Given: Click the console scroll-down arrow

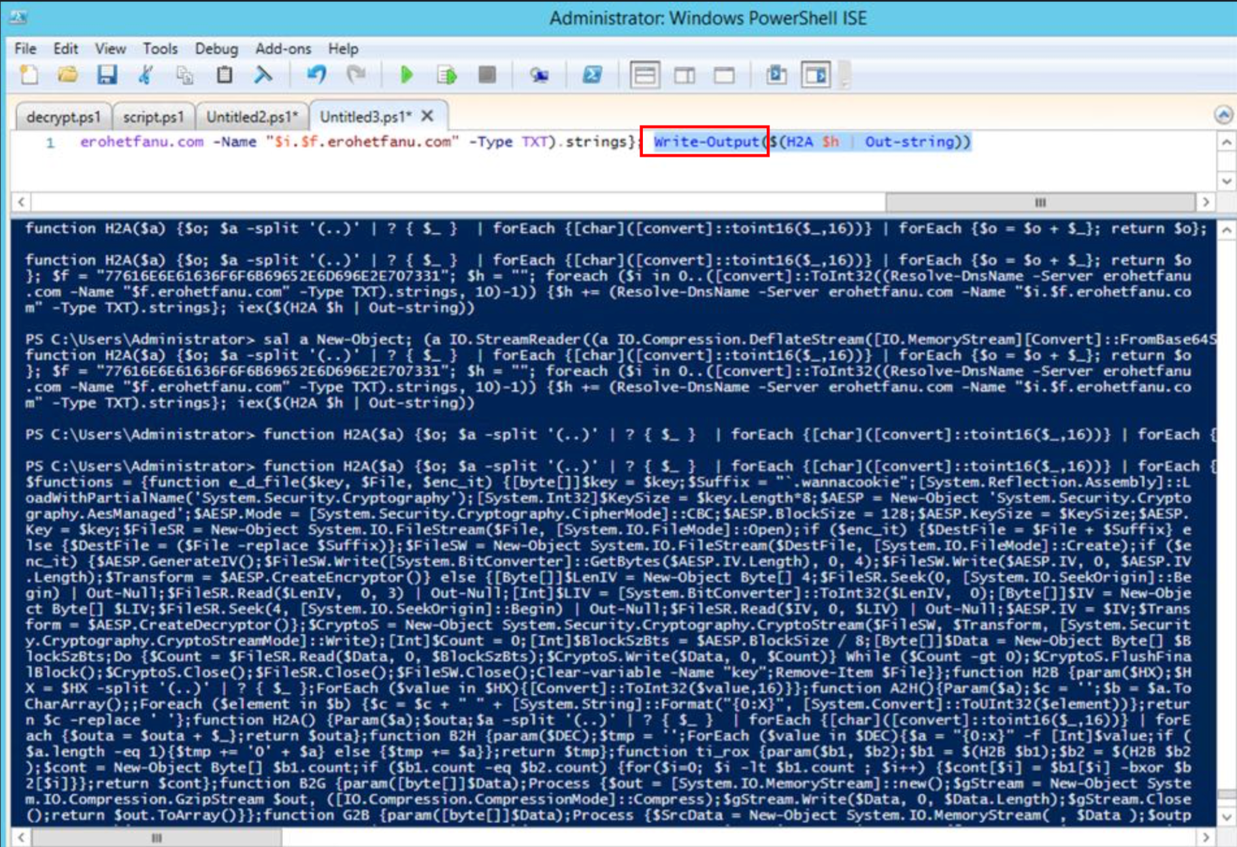Looking at the screenshot, I should click(1226, 817).
